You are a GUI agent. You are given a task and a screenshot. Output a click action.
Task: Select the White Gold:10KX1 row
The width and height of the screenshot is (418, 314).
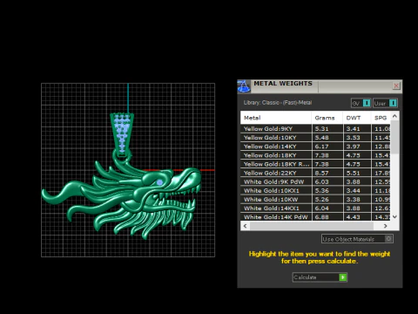[315, 190]
